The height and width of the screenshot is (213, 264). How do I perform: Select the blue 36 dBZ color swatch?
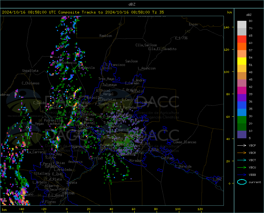[242, 105]
